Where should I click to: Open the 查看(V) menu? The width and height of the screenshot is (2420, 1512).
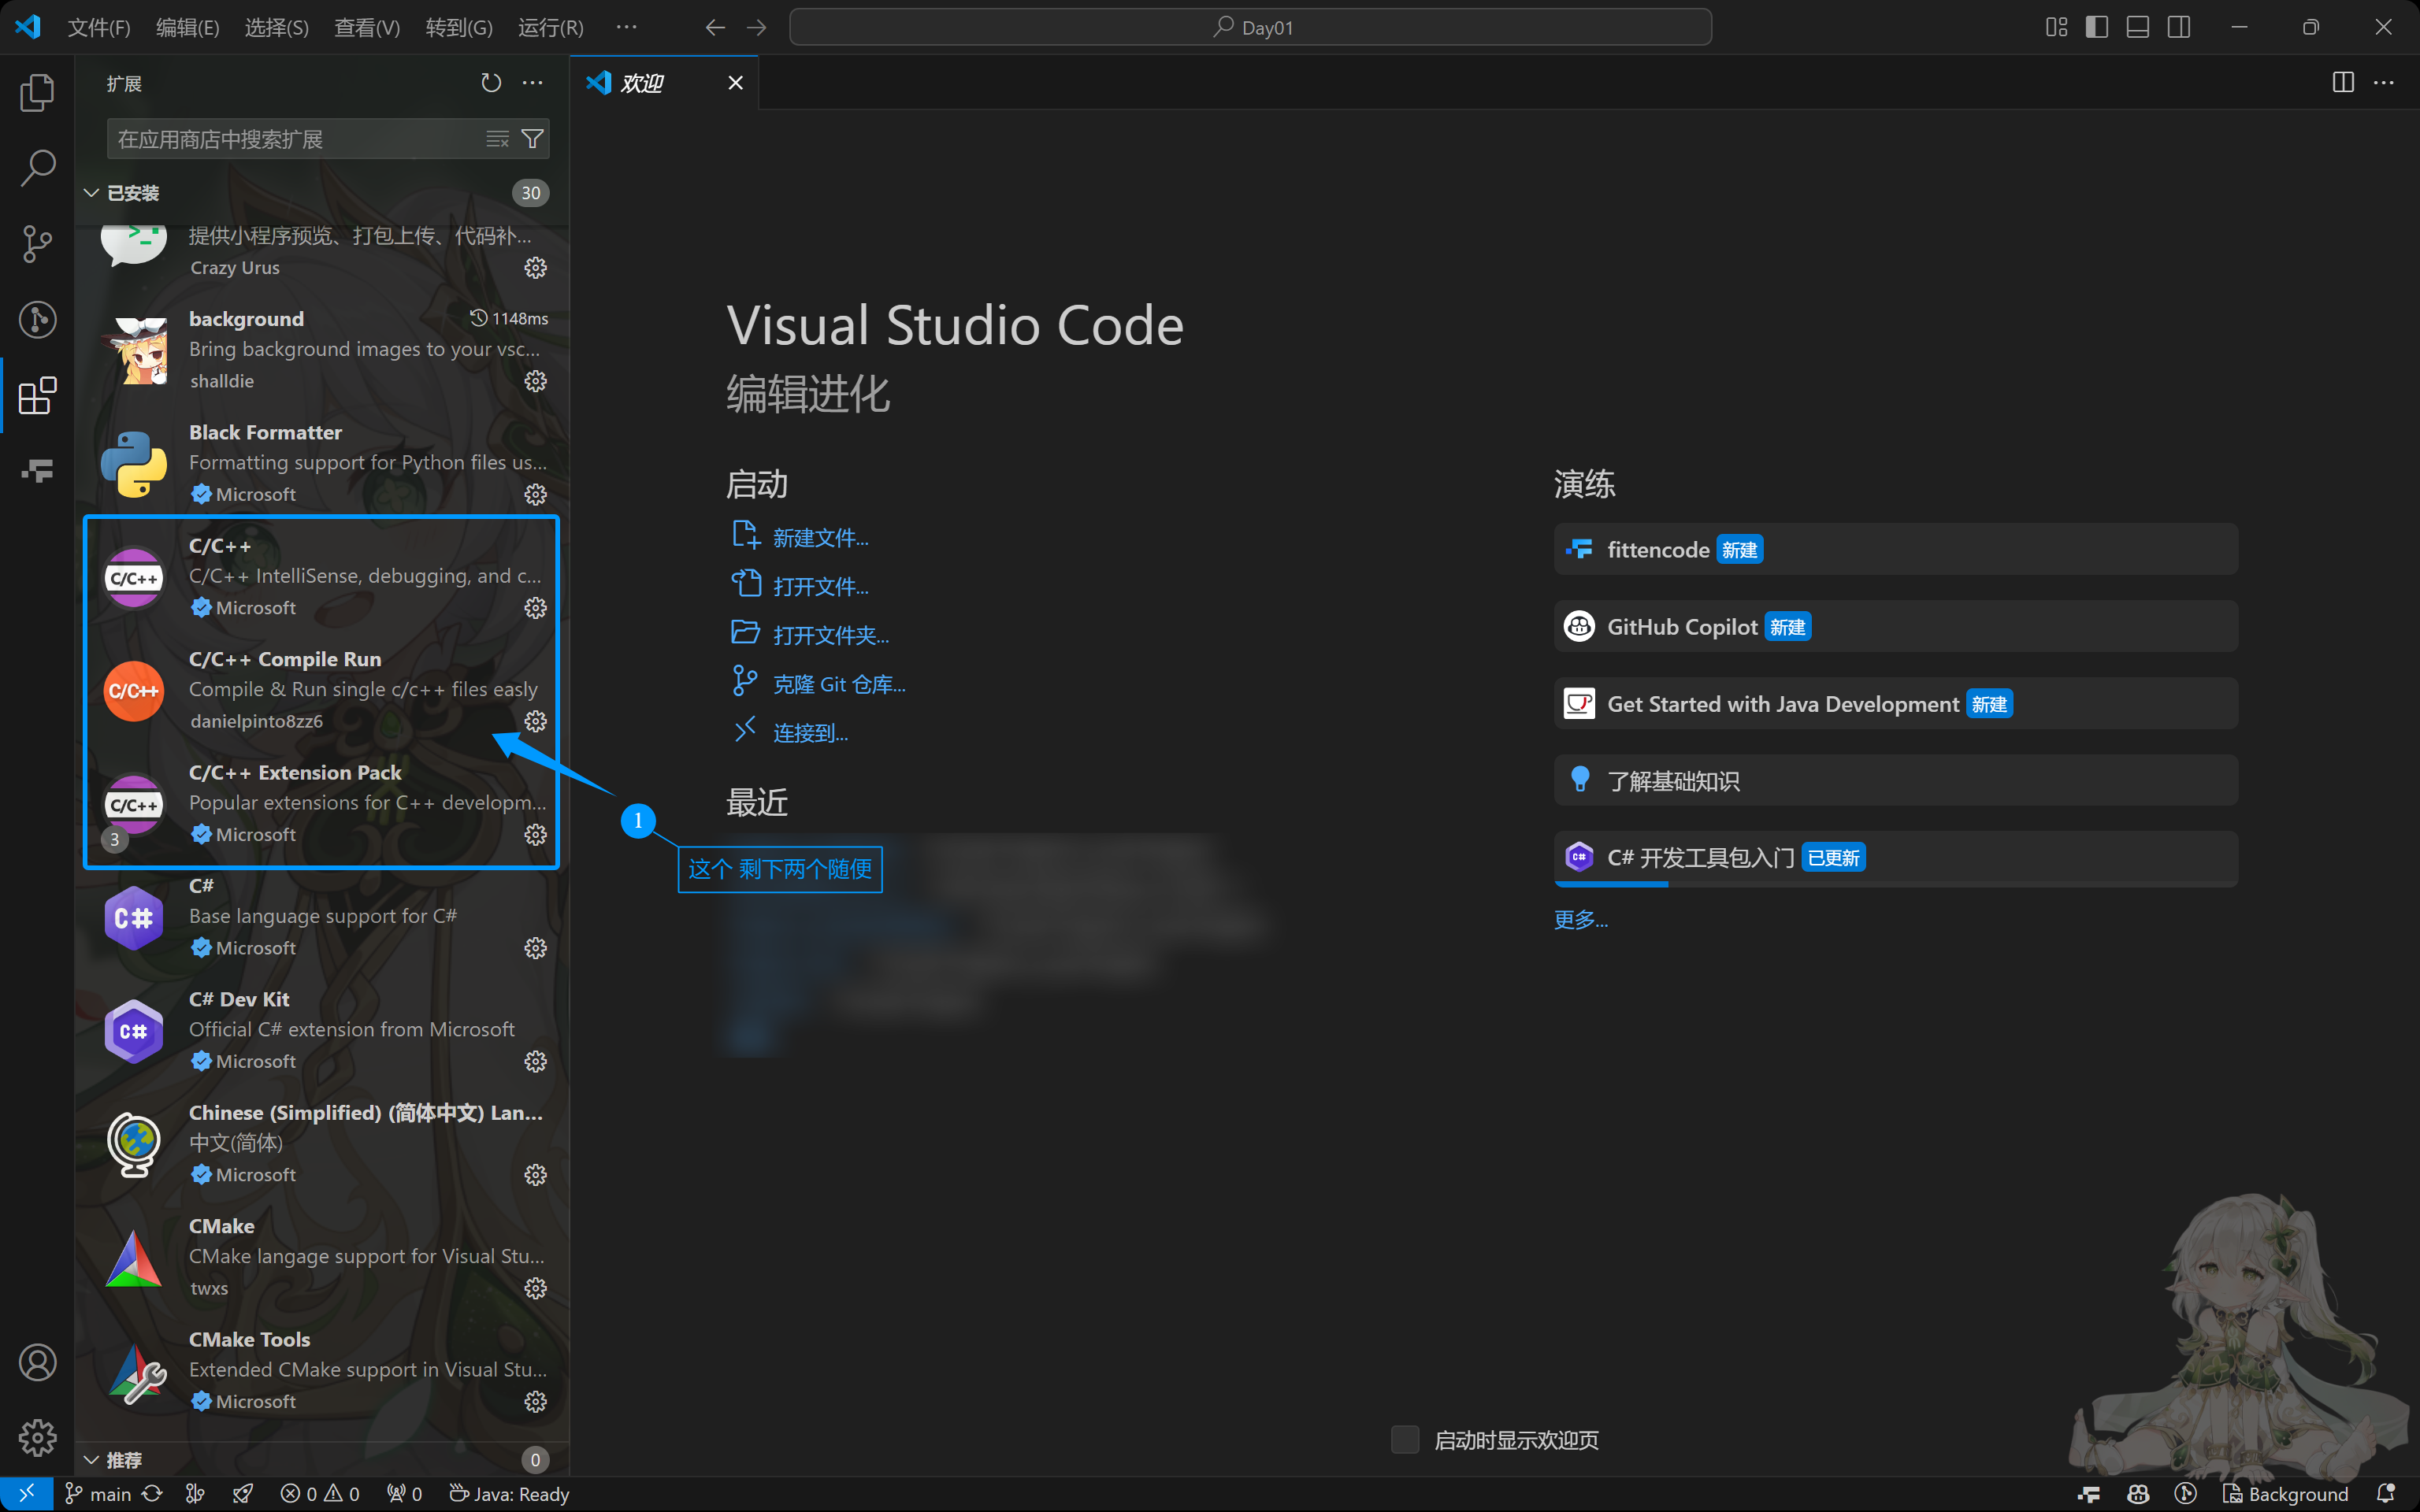click(x=367, y=27)
